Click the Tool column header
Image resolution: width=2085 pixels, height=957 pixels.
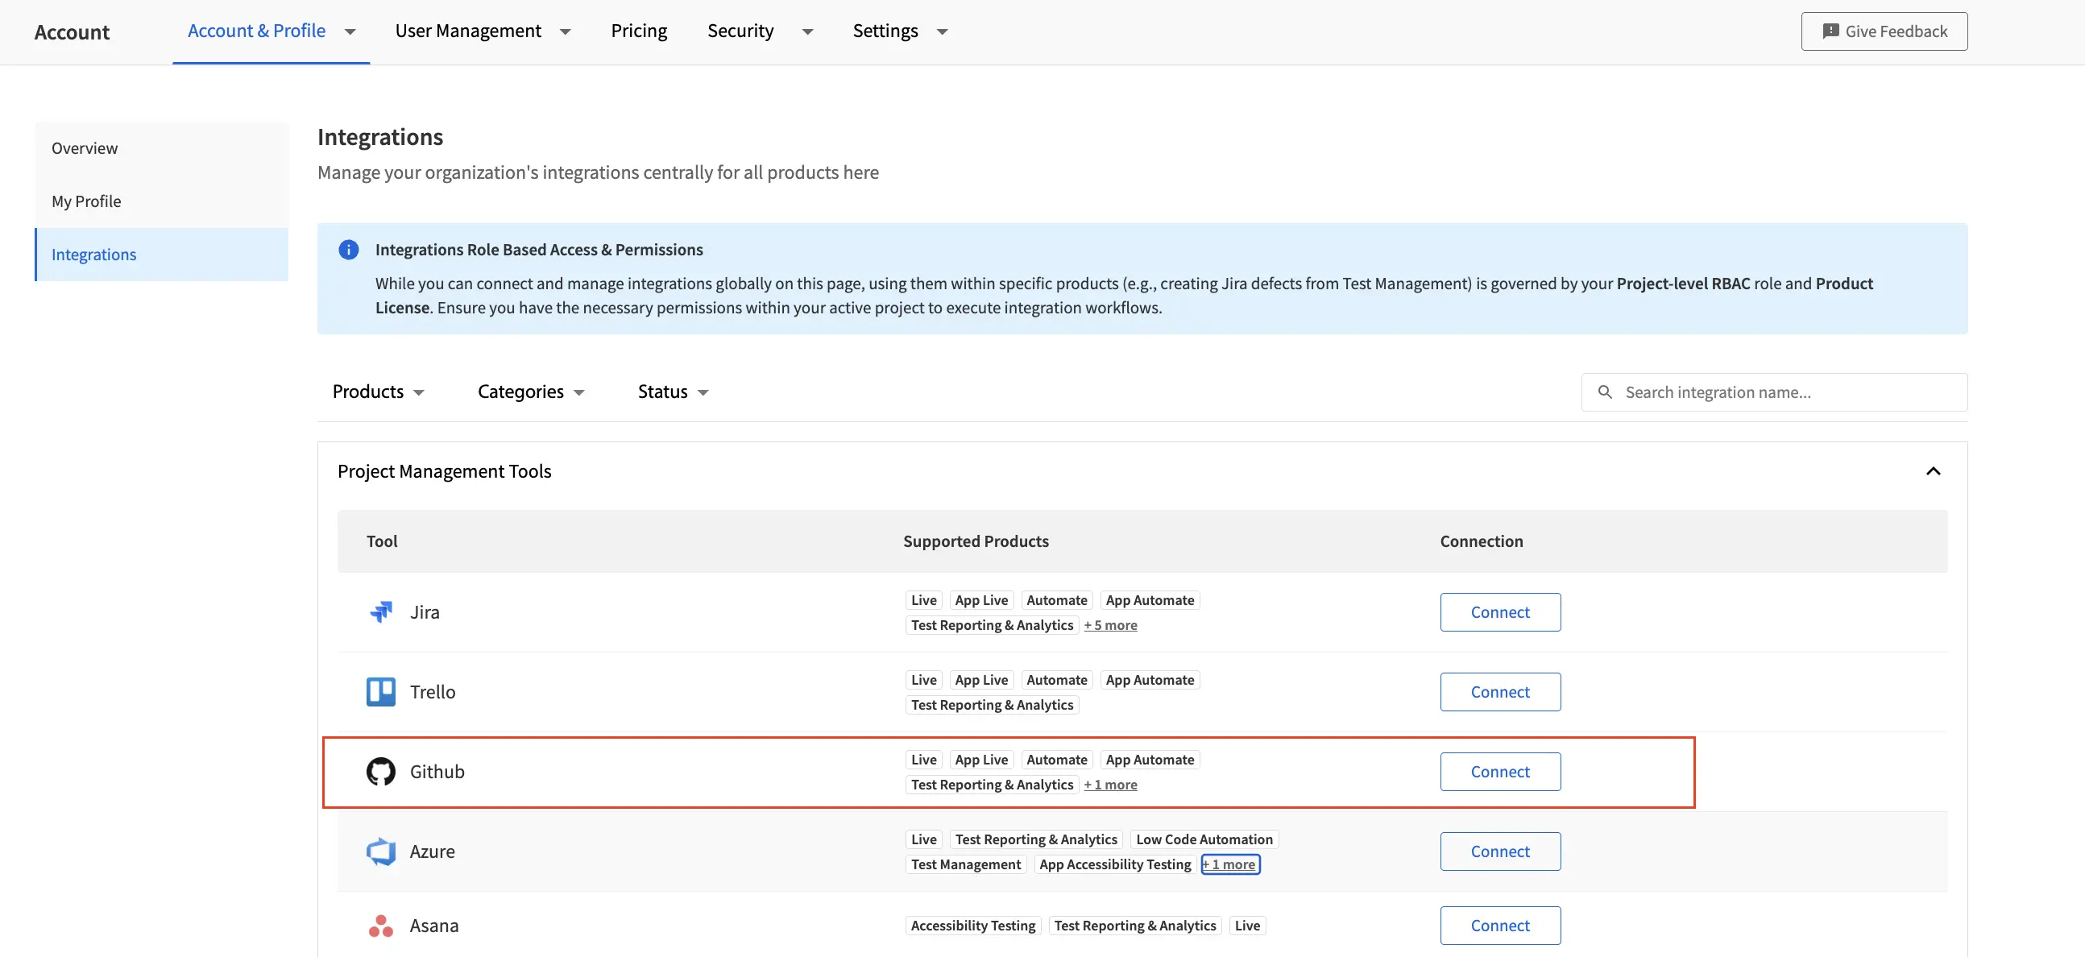(x=381, y=541)
